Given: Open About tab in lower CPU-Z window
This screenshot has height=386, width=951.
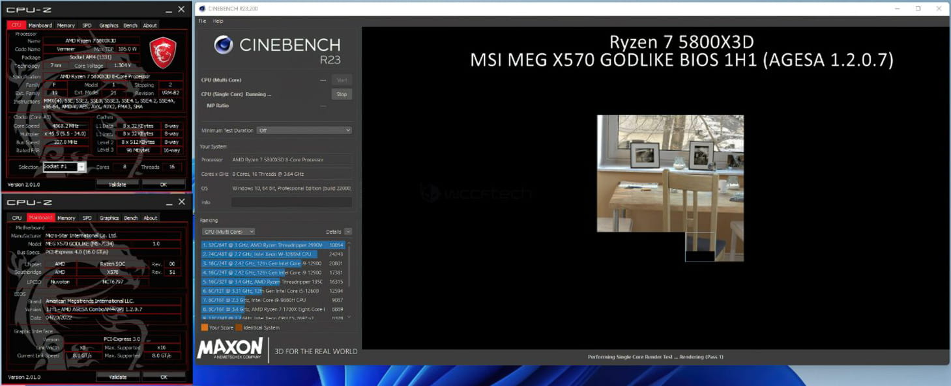Looking at the screenshot, I should [151, 218].
